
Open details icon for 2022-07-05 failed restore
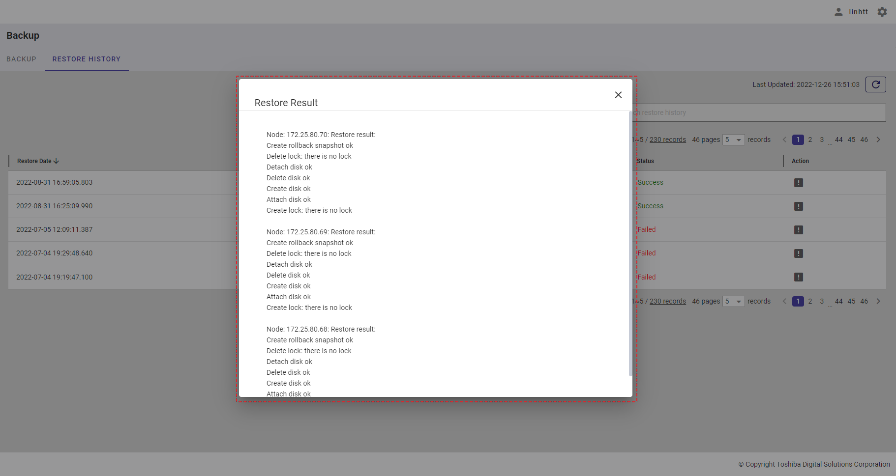(x=798, y=230)
